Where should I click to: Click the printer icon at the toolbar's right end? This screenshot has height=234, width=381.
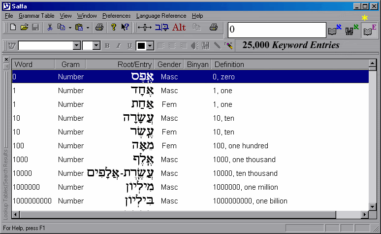pos(214,27)
